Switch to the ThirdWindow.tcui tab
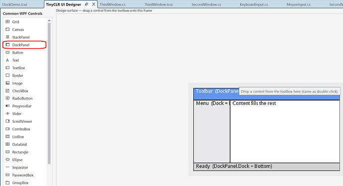This screenshot has width=343, height=186. tap(159, 4)
